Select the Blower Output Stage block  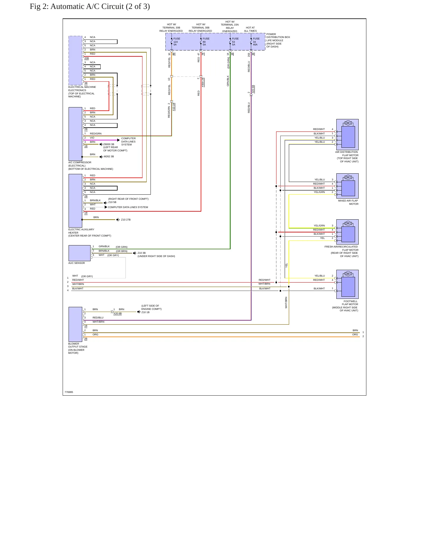[75, 324]
